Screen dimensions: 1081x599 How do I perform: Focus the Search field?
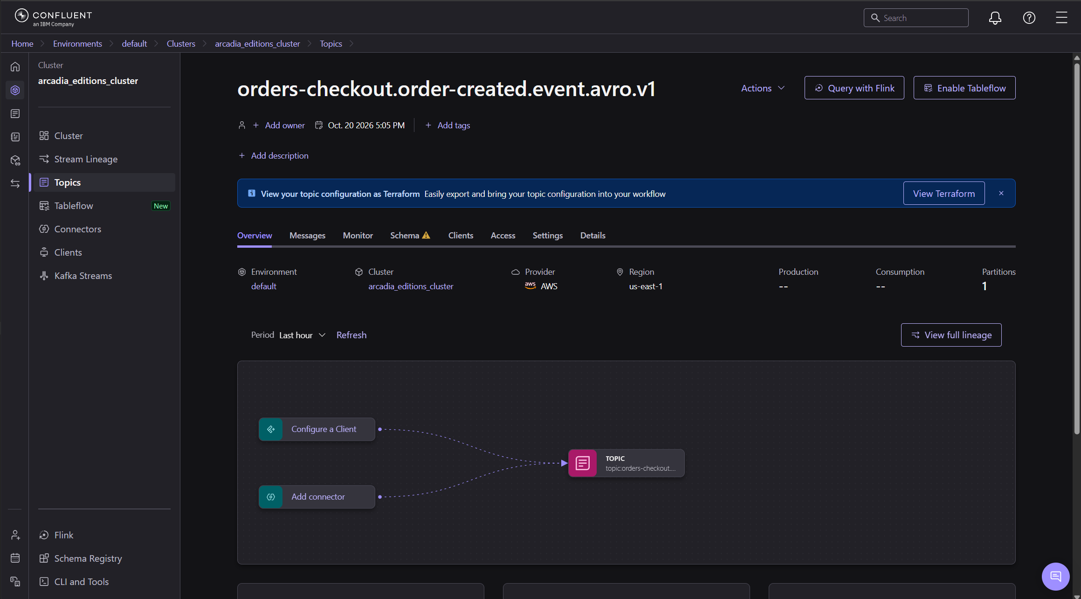point(916,18)
